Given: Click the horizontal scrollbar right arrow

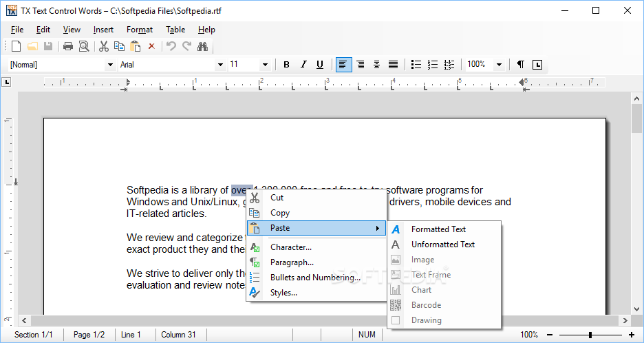Looking at the screenshot, I should click(625, 320).
